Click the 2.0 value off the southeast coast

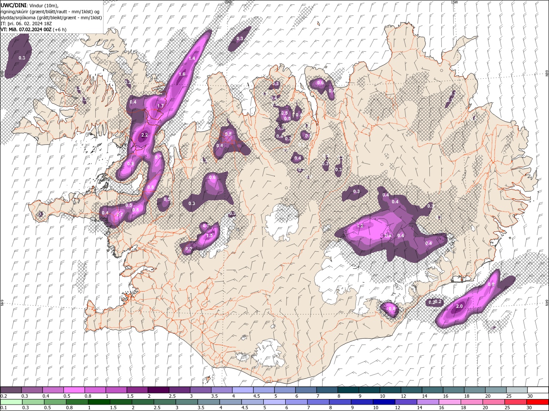[x=459, y=306]
